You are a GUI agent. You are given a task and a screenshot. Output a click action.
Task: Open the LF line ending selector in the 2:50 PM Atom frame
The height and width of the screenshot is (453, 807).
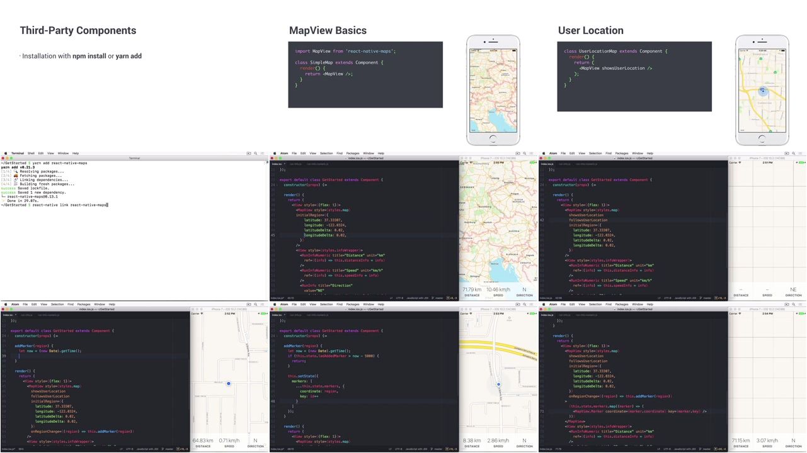tap(391, 298)
